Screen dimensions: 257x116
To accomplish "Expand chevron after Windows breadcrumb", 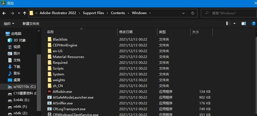I will pos(150,13).
